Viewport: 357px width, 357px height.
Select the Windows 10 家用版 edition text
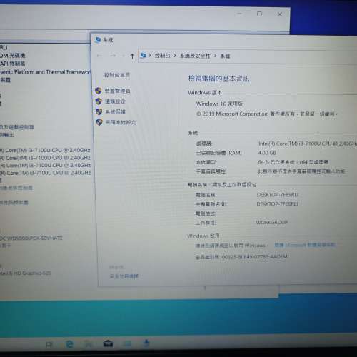click(x=219, y=104)
